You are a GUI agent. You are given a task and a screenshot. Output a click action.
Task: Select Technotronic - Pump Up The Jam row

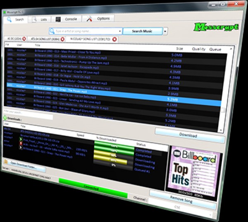click(116, 63)
